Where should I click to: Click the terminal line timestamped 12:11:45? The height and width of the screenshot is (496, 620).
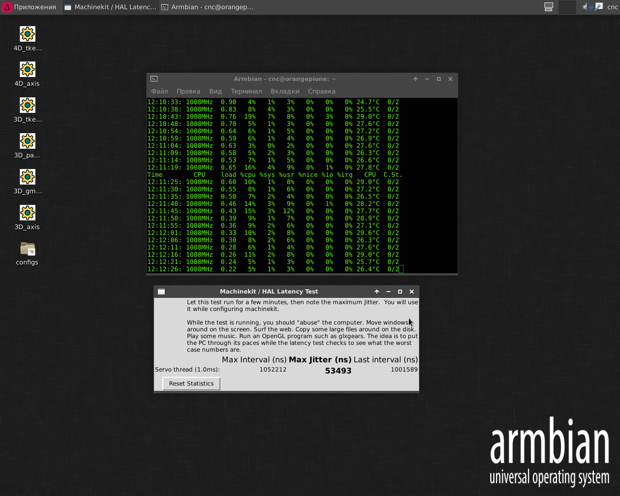point(273,211)
